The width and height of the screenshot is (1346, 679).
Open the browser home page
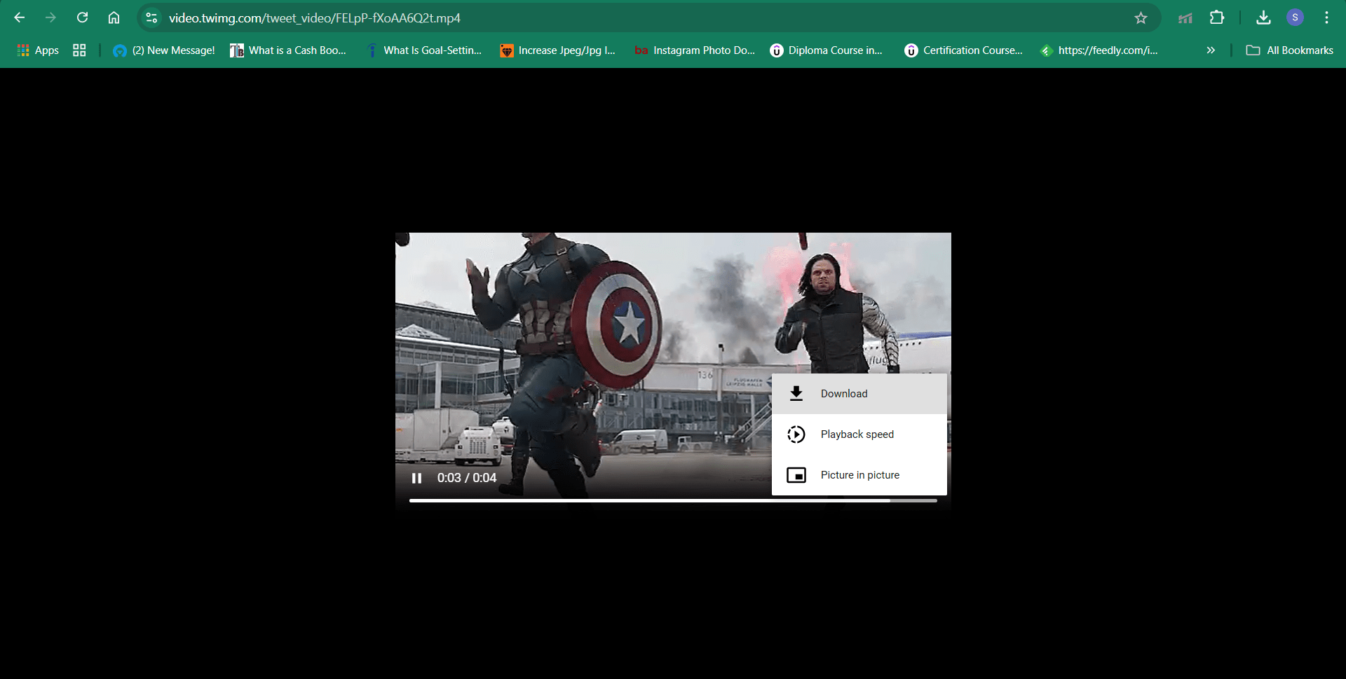114,18
